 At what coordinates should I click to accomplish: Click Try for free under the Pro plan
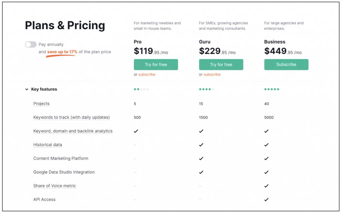pos(156,64)
